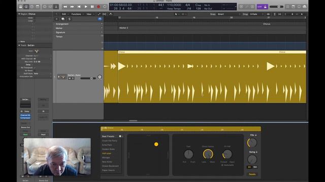
Task: Click the Catch playhead button
Action: coord(111,14)
